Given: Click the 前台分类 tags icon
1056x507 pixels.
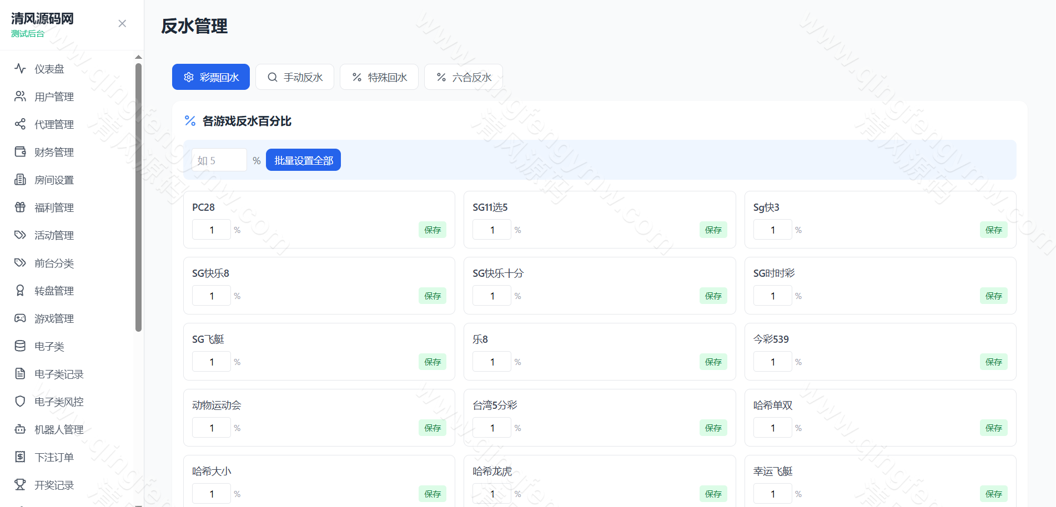Looking at the screenshot, I should (x=20, y=262).
